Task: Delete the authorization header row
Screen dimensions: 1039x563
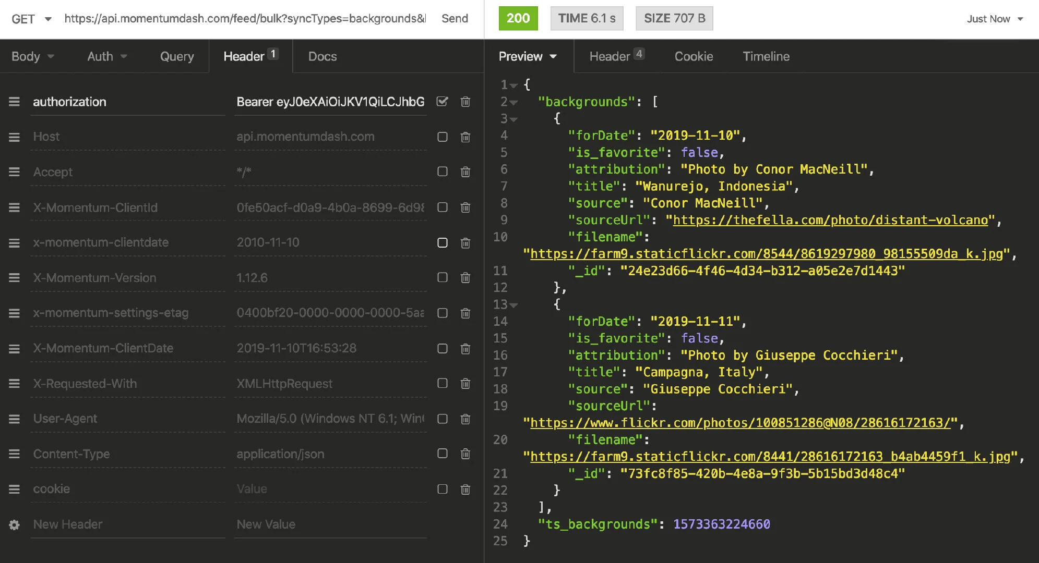Action: pos(465,102)
